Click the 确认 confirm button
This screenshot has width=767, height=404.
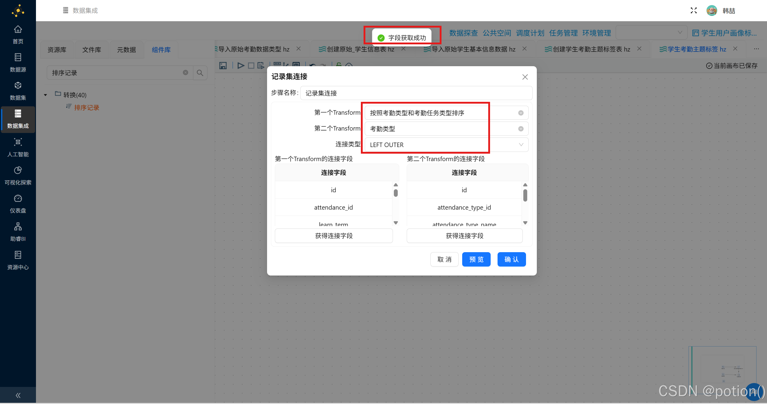point(511,259)
